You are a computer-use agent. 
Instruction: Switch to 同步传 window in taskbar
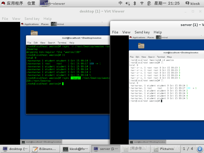[136, 149]
